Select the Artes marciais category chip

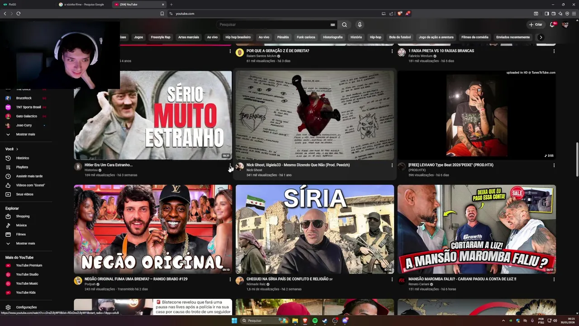click(x=189, y=37)
